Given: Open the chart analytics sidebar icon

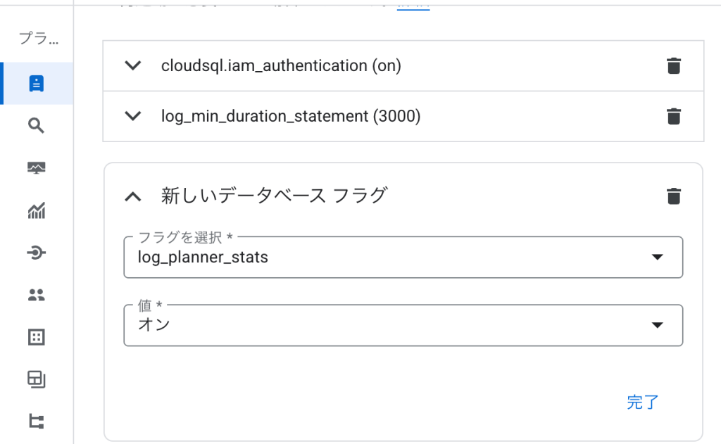Looking at the screenshot, I should point(37,210).
